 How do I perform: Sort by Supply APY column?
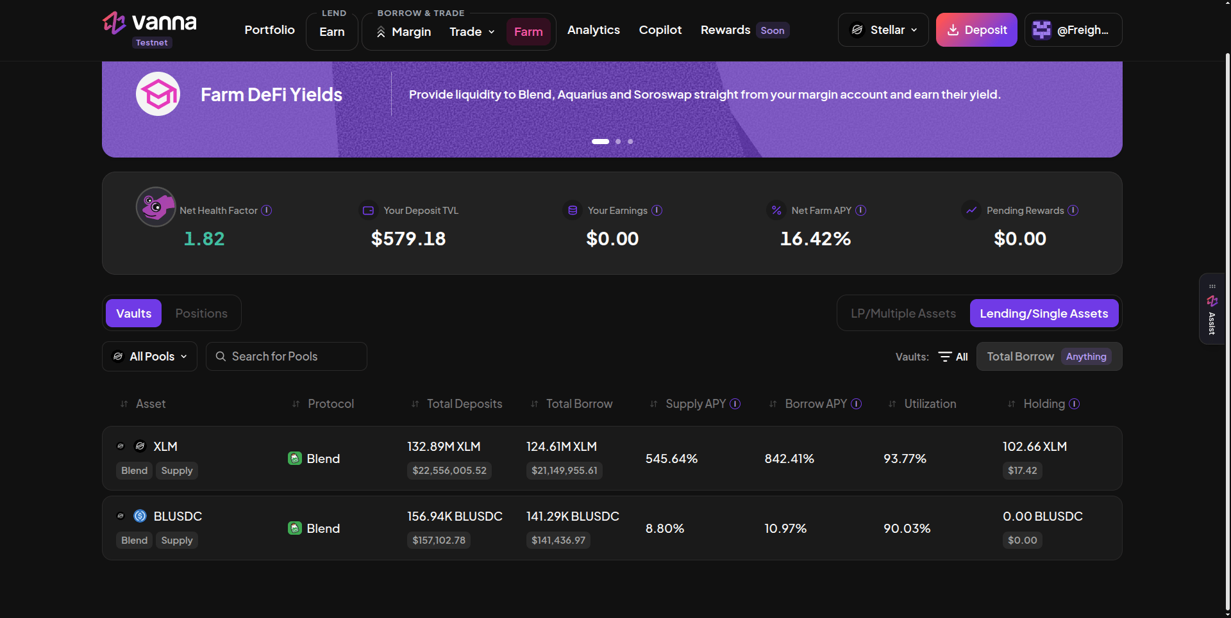pos(688,404)
